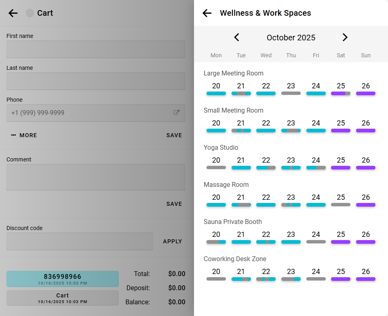Pick Yoga Studio availability for the 25th

click(341, 163)
